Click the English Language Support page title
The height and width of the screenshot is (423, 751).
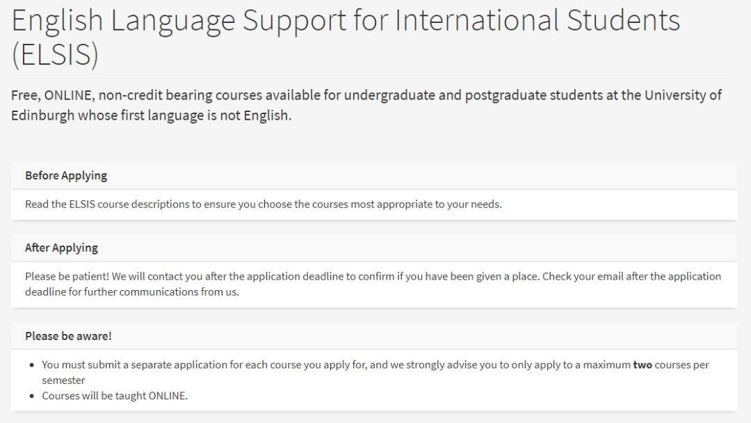click(x=346, y=21)
